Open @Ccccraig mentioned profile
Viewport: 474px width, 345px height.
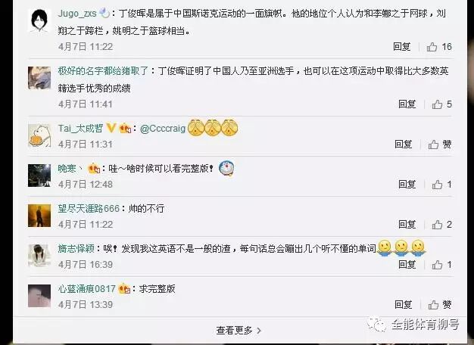point(163,129)
